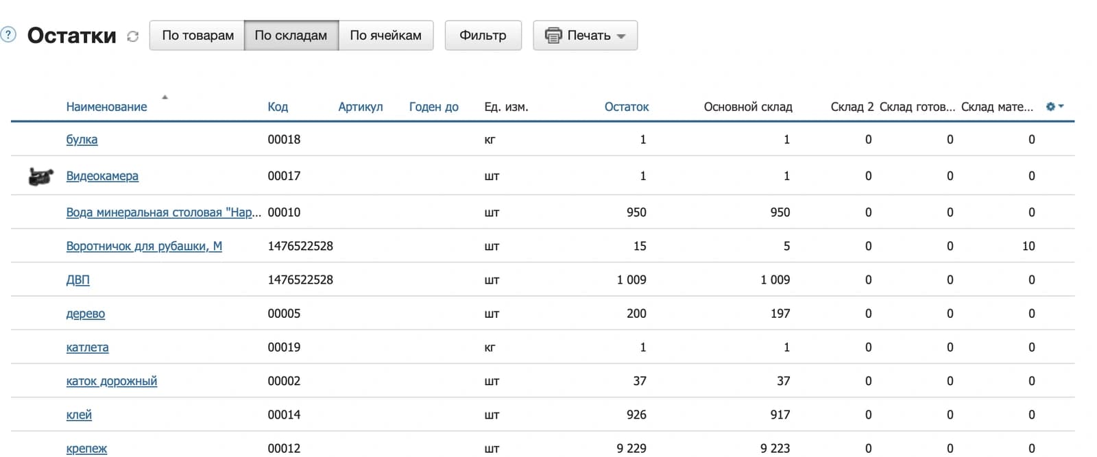Switch to the По товарам view

coord(197,36)
